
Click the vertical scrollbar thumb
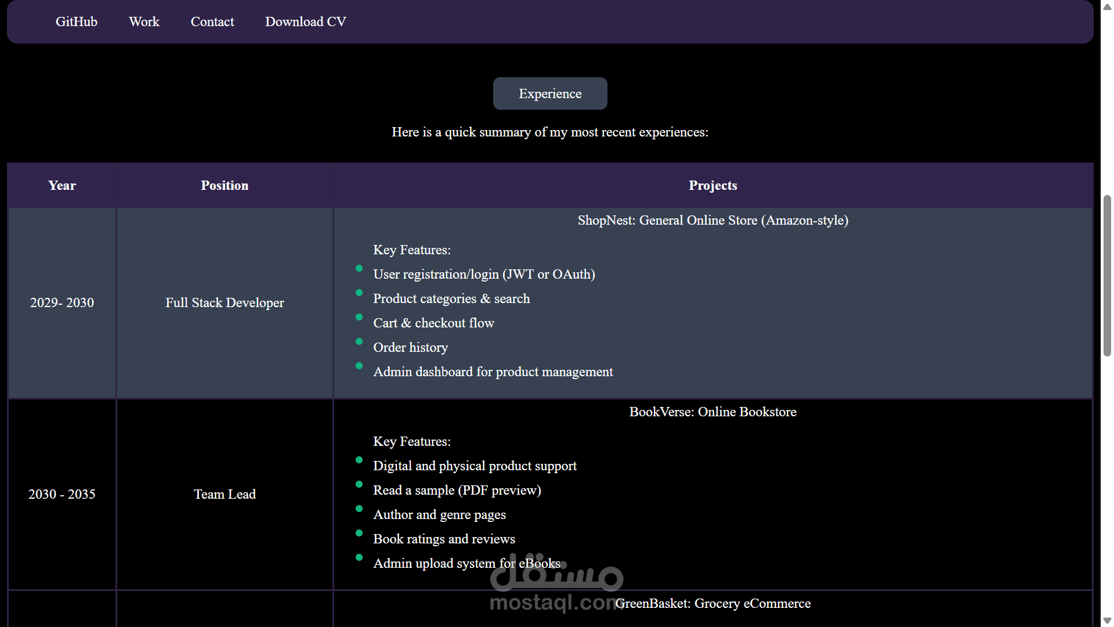(x=1107, y=276)
